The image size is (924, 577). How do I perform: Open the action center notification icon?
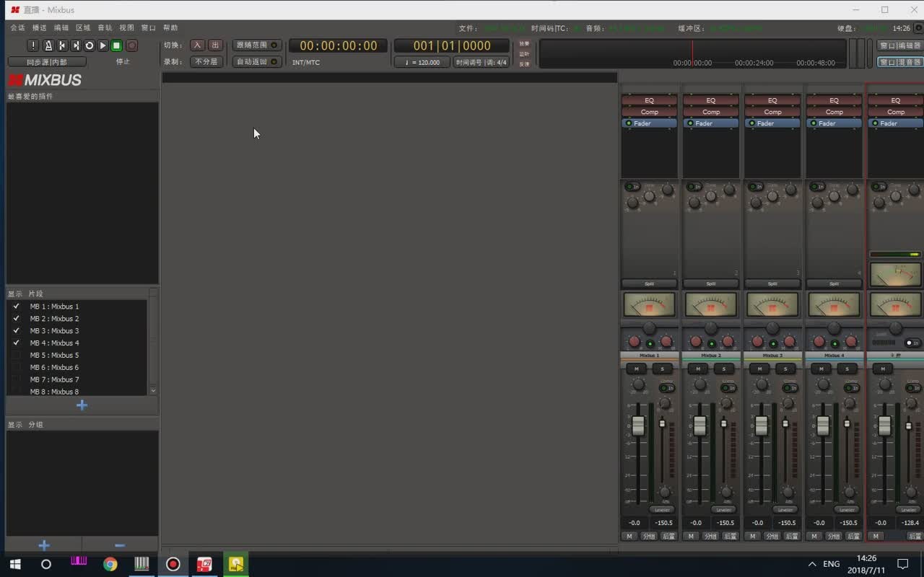[x=902, y=564]
